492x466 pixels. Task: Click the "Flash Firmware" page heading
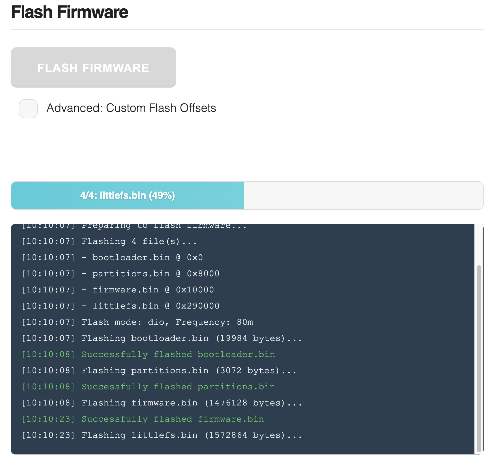(x=70, y=12)
